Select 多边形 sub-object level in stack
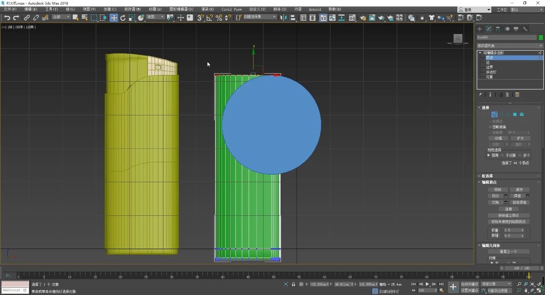Screen dimensions: 545x295 point(491,72)
